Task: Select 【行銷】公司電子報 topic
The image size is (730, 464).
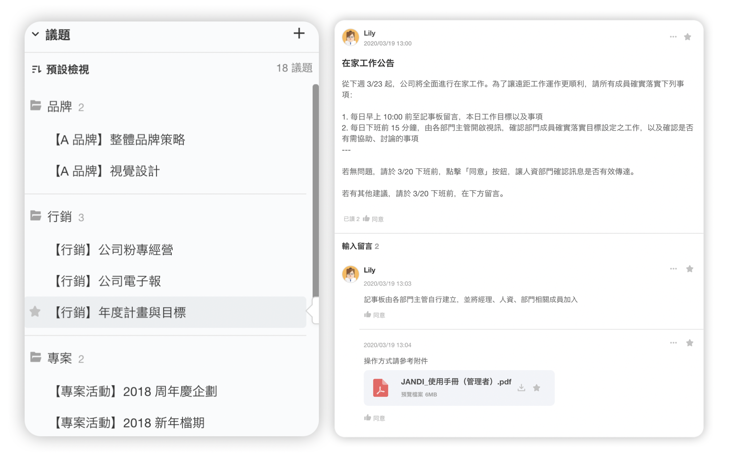Action: click(107, 281)
